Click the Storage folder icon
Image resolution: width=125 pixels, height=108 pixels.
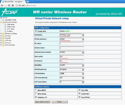click(x=3, y=43)
